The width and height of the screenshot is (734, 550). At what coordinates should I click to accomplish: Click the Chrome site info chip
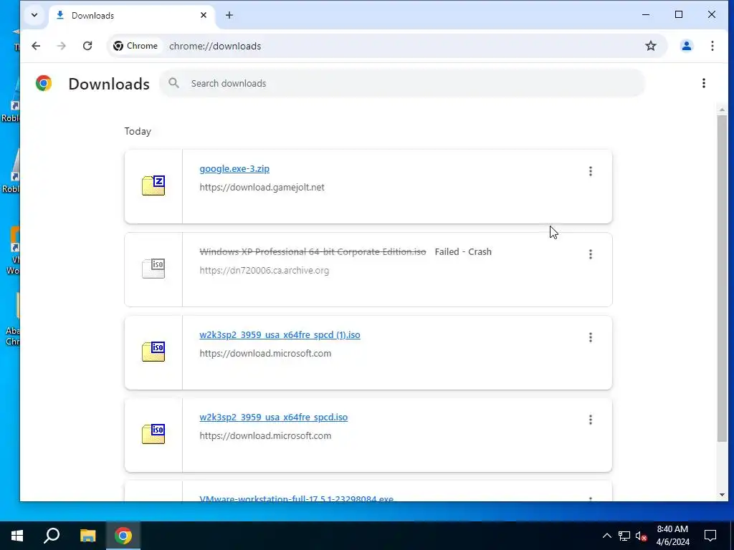136,46
